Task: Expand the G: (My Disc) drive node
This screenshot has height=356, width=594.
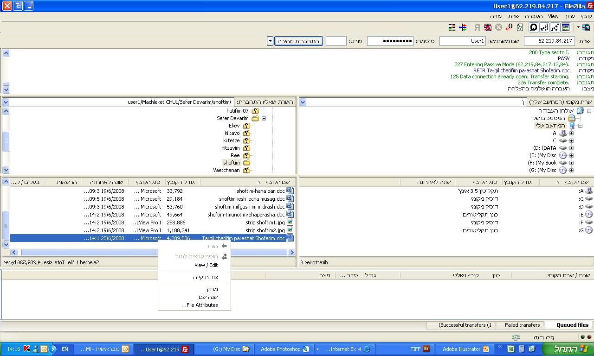Action: (571, 170)
